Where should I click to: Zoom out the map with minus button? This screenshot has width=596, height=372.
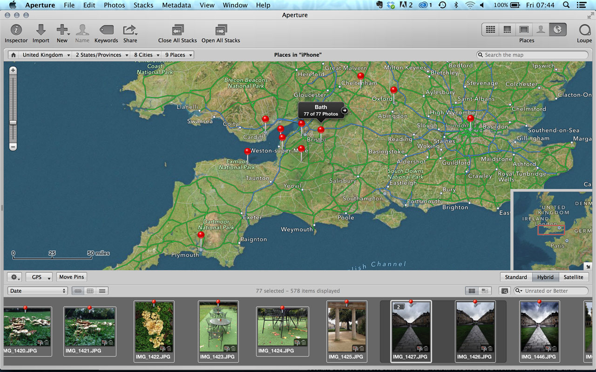(x=13, y=147)
